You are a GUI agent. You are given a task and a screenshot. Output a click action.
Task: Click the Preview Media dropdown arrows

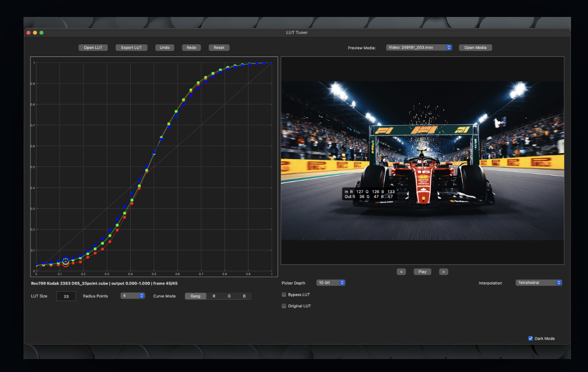click(449, 47)
